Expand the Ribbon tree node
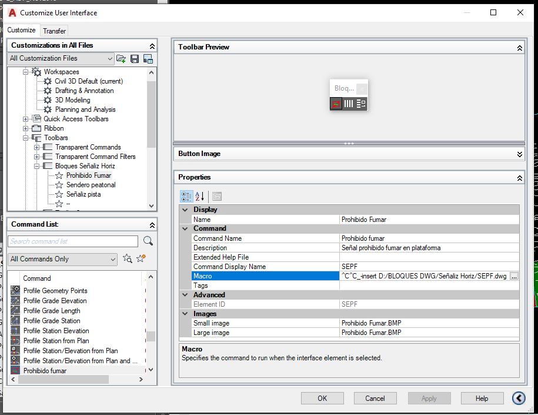Image resolution: width=538 pixels, height=415 pixels. pyautogui.click(x=26, y=128)
